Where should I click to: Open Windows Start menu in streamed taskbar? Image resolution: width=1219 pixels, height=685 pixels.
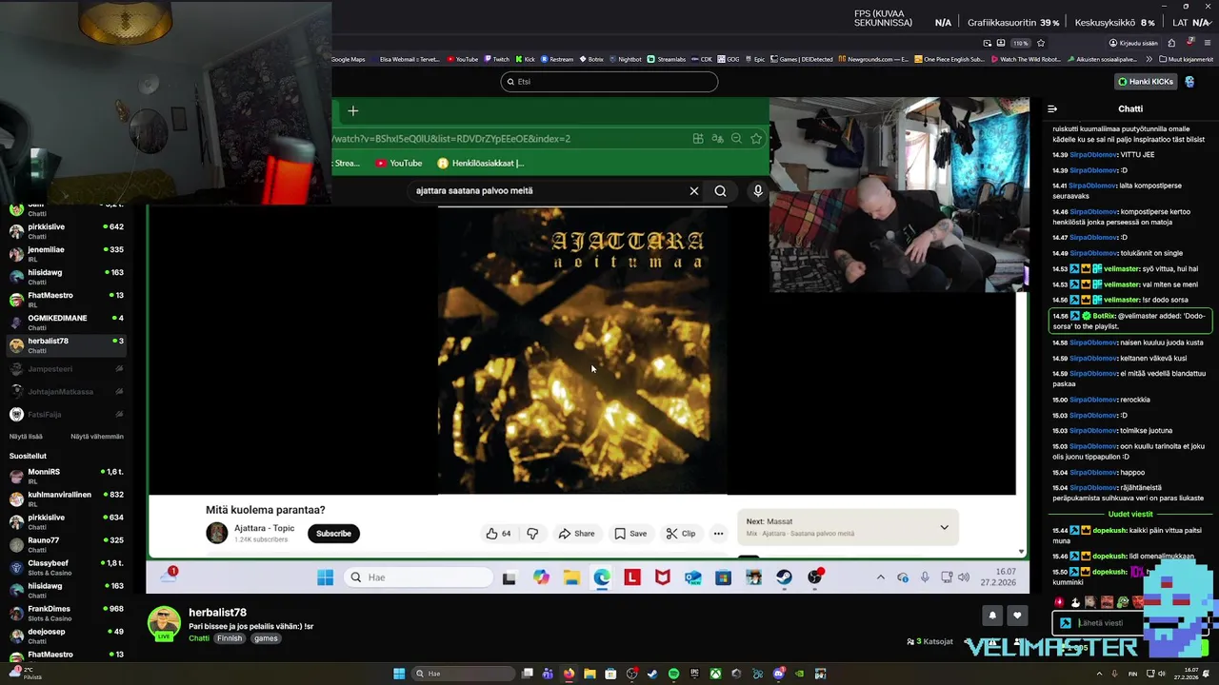325,577
